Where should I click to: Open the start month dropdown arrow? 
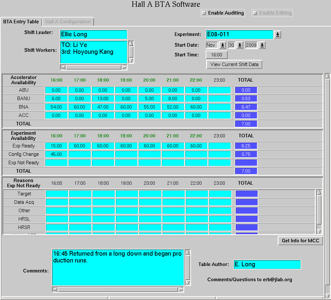coord(223,45)
